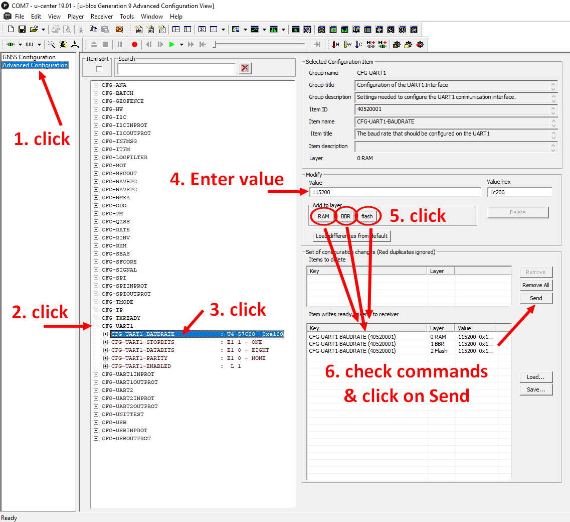
Task: Expand the CFG-UART2 tree node
Action: click(x=96, y=390)
